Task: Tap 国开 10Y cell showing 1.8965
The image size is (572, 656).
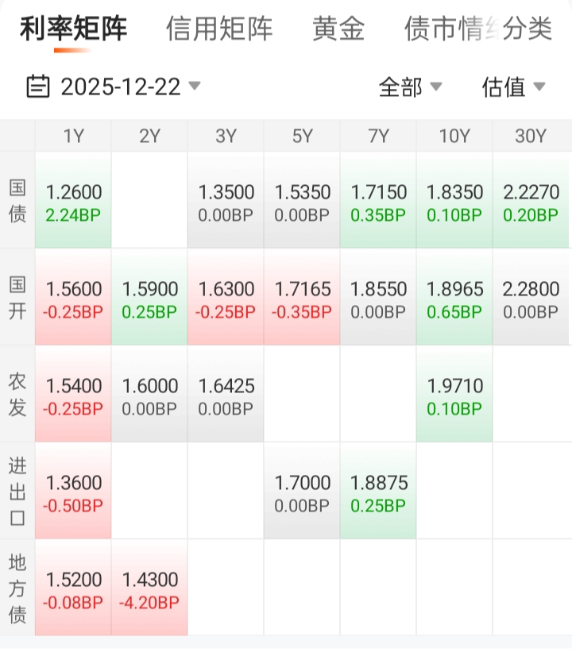Action: pos(454,297)
